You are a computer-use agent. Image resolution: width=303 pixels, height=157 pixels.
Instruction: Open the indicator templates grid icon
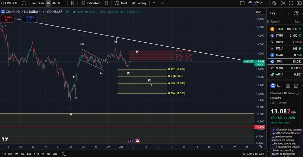click(106, 3)
